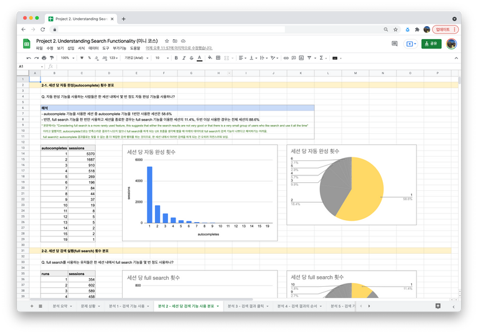This screenshot has height=334, width=478.
Task: Open vertical align dropdown
Action: click(x=253, y=58)
